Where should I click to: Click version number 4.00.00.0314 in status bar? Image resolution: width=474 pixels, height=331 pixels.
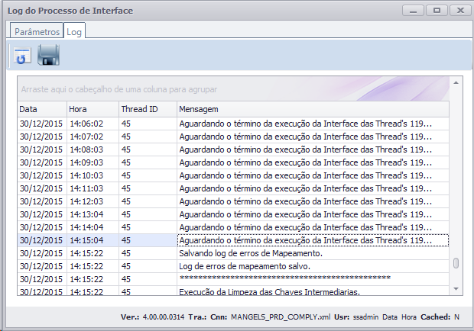(x=164, y=317)
